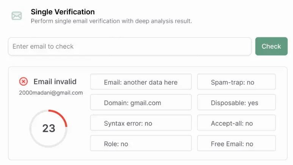Screen dimensions: 293x165
Task: Click the 2000madani@gmail.com address text
Action: [51, 93]
